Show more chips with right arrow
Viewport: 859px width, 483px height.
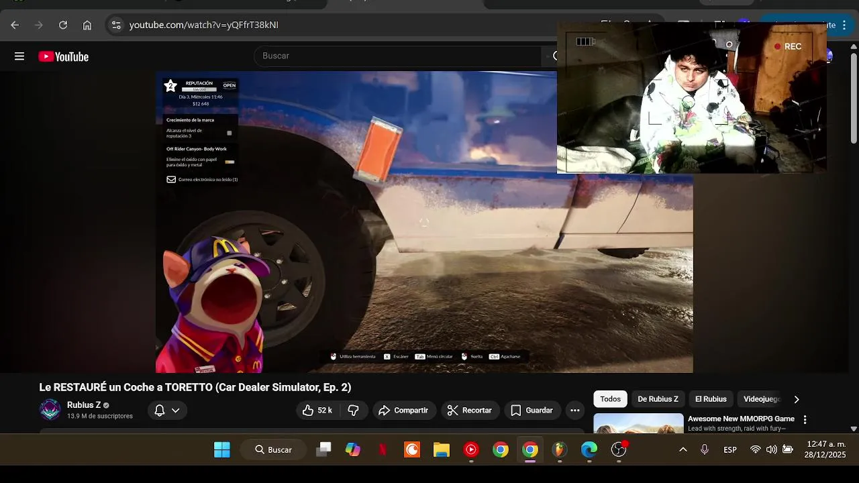797,399
